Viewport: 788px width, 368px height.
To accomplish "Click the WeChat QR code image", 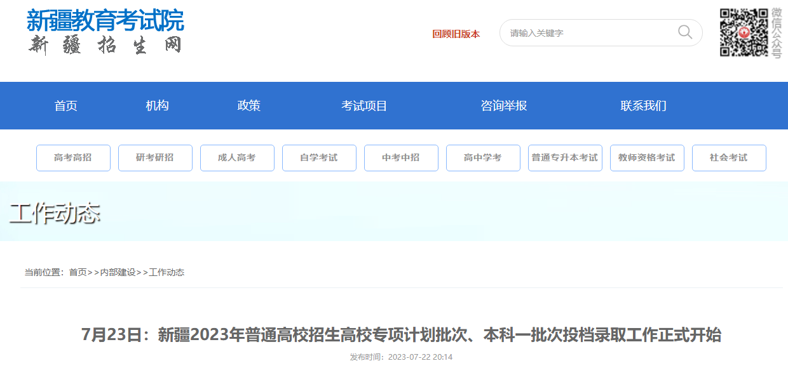I will (744, 32).
